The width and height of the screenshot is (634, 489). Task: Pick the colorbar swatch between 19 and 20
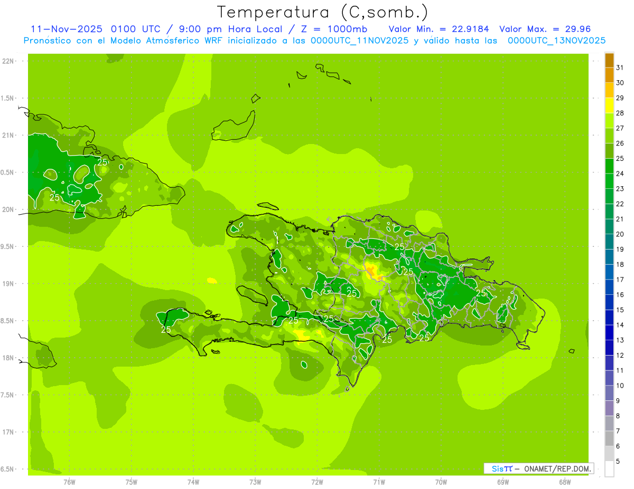(x=609, y=242)
